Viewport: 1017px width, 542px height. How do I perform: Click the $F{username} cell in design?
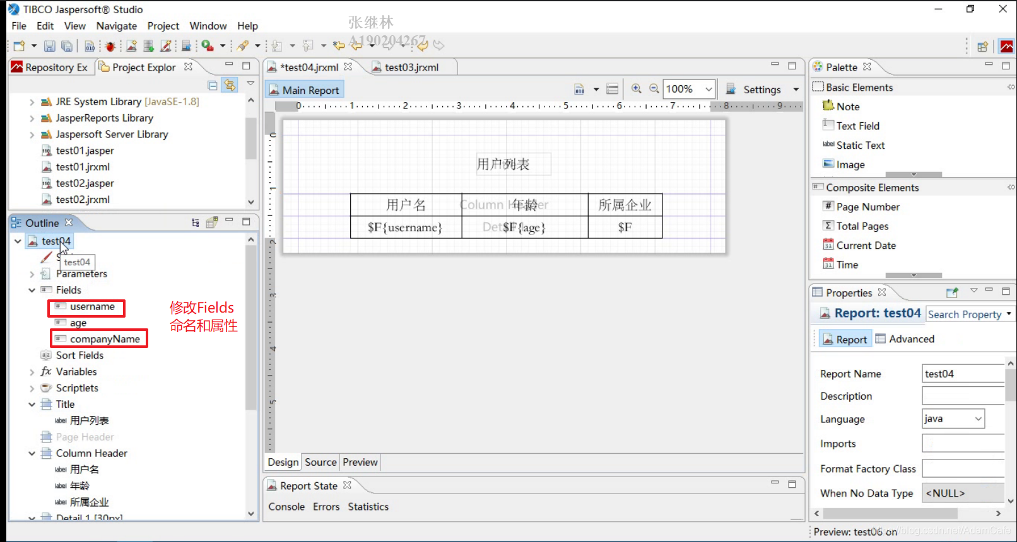pos(406,228)
